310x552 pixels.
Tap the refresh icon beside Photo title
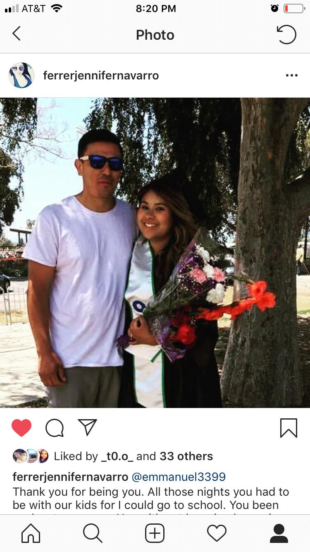286,34
